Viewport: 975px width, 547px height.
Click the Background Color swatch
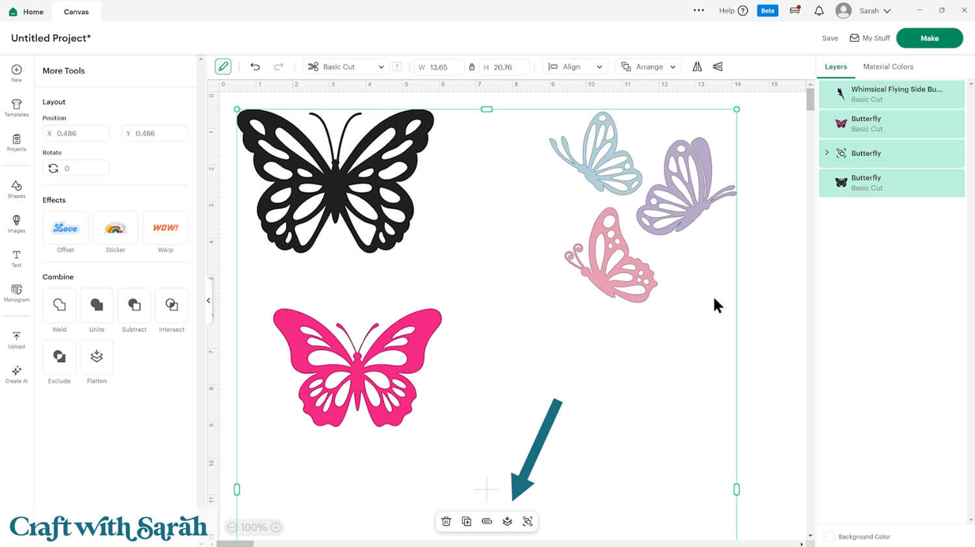[829, 537]
